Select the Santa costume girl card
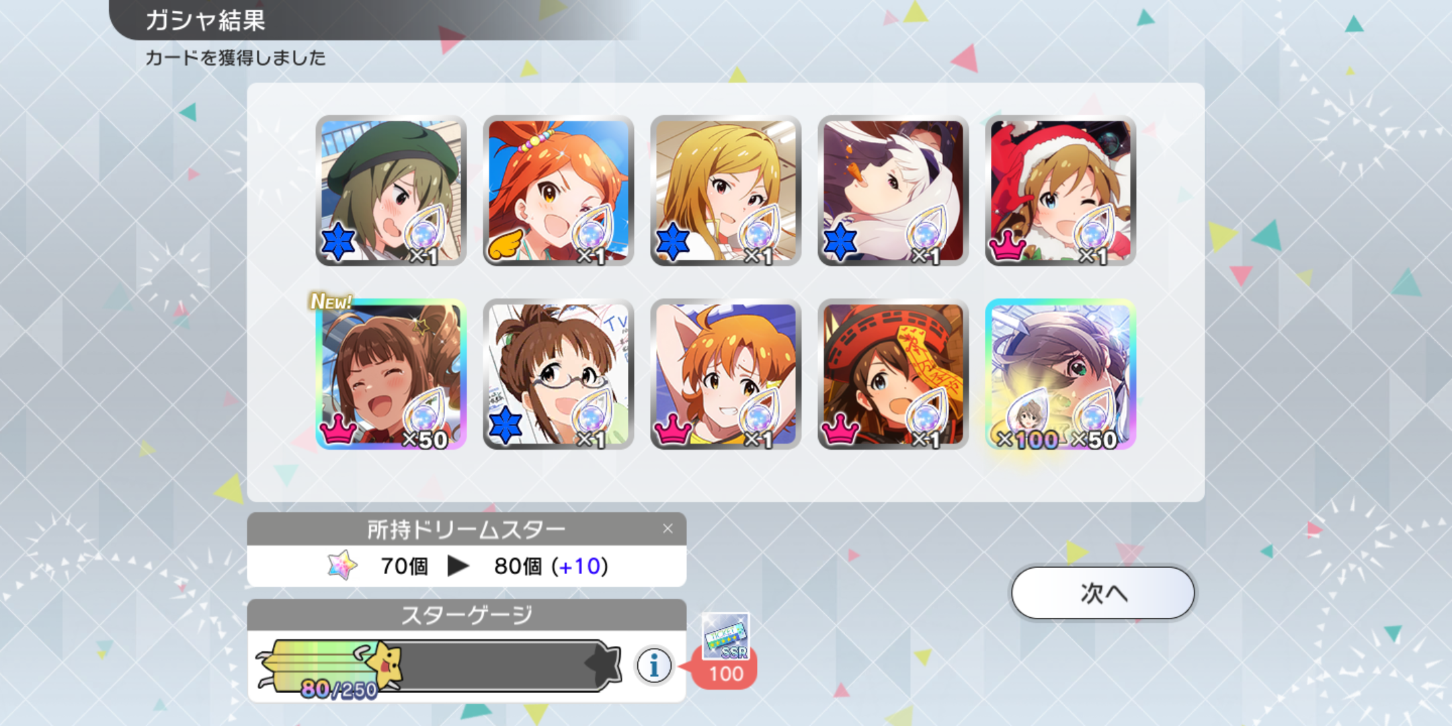The height and width of the screenshot is (726, 1452). tap(1060, 190)
